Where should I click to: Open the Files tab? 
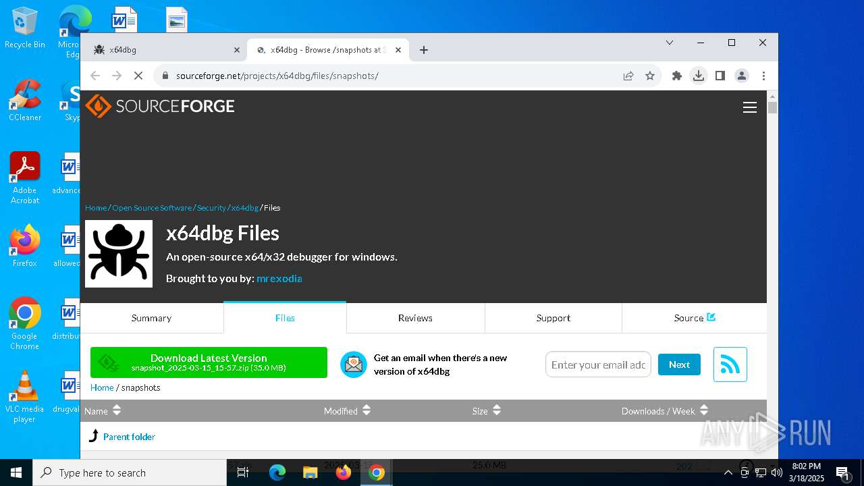(x=285, y=318)
